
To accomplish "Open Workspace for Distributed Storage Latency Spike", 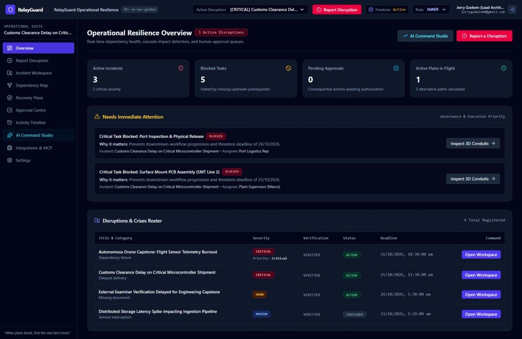I will coord(481,314).
